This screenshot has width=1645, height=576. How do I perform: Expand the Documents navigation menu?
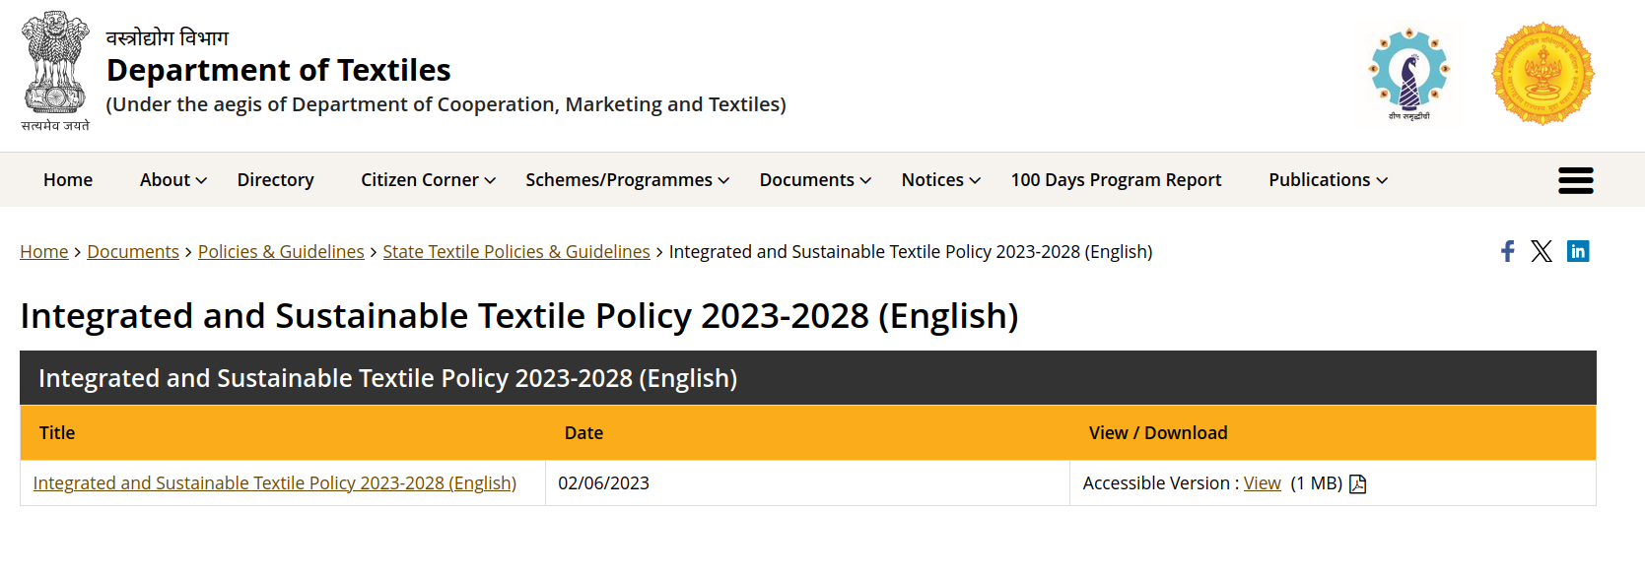[815, 180]
